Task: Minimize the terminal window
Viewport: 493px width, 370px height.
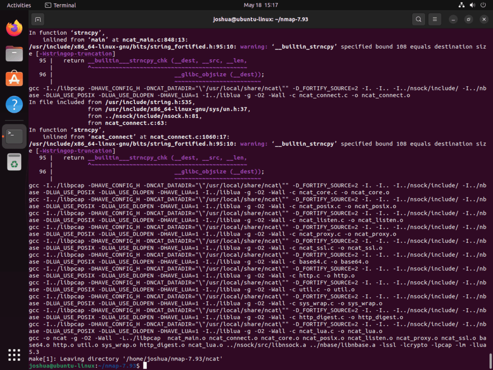Action: pyautogui.click(x=454, y=19)
